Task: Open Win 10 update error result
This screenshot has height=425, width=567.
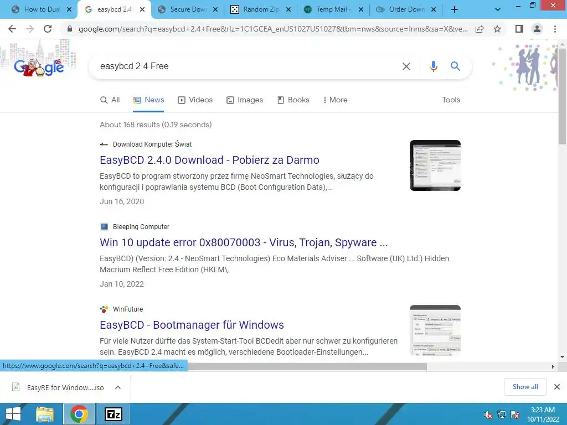Action: tap(244, 242)
